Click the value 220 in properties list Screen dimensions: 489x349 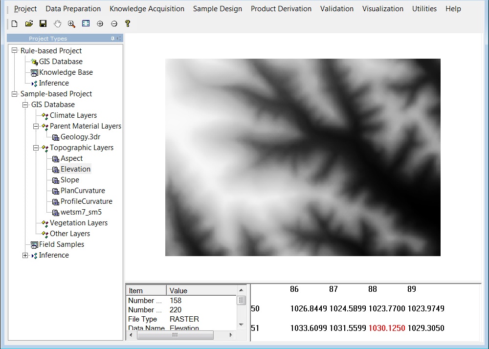click(175, 310)
